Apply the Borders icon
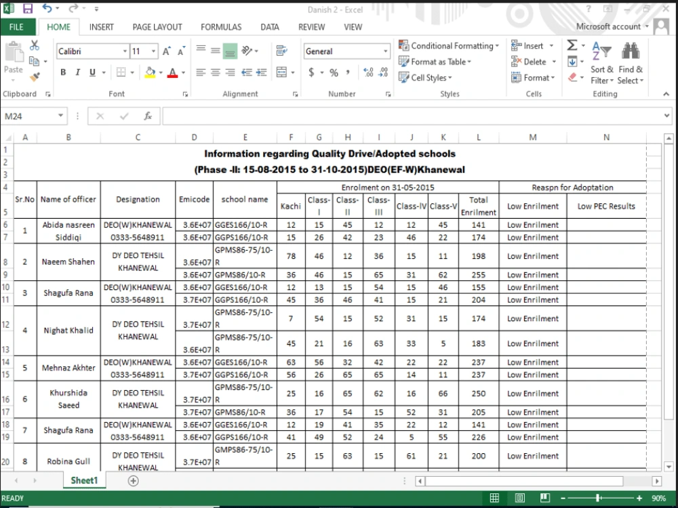 [x=121, y=72]
